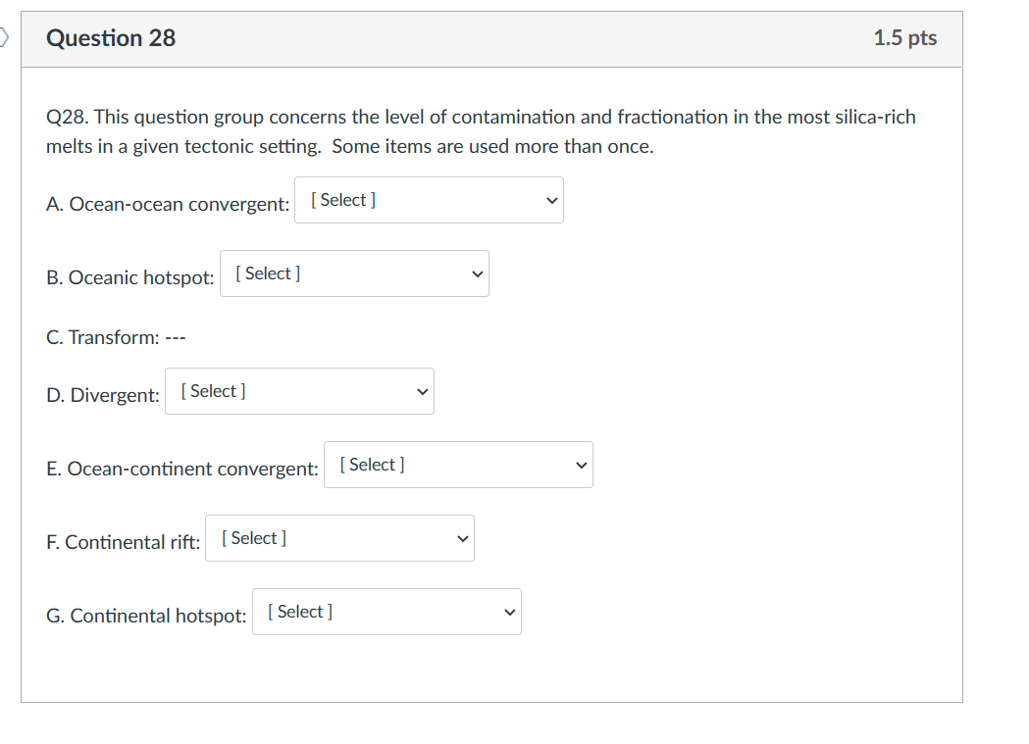1029x744 pixels.
Task: Click the 1.5 pts score label
Action: [904, 38]
